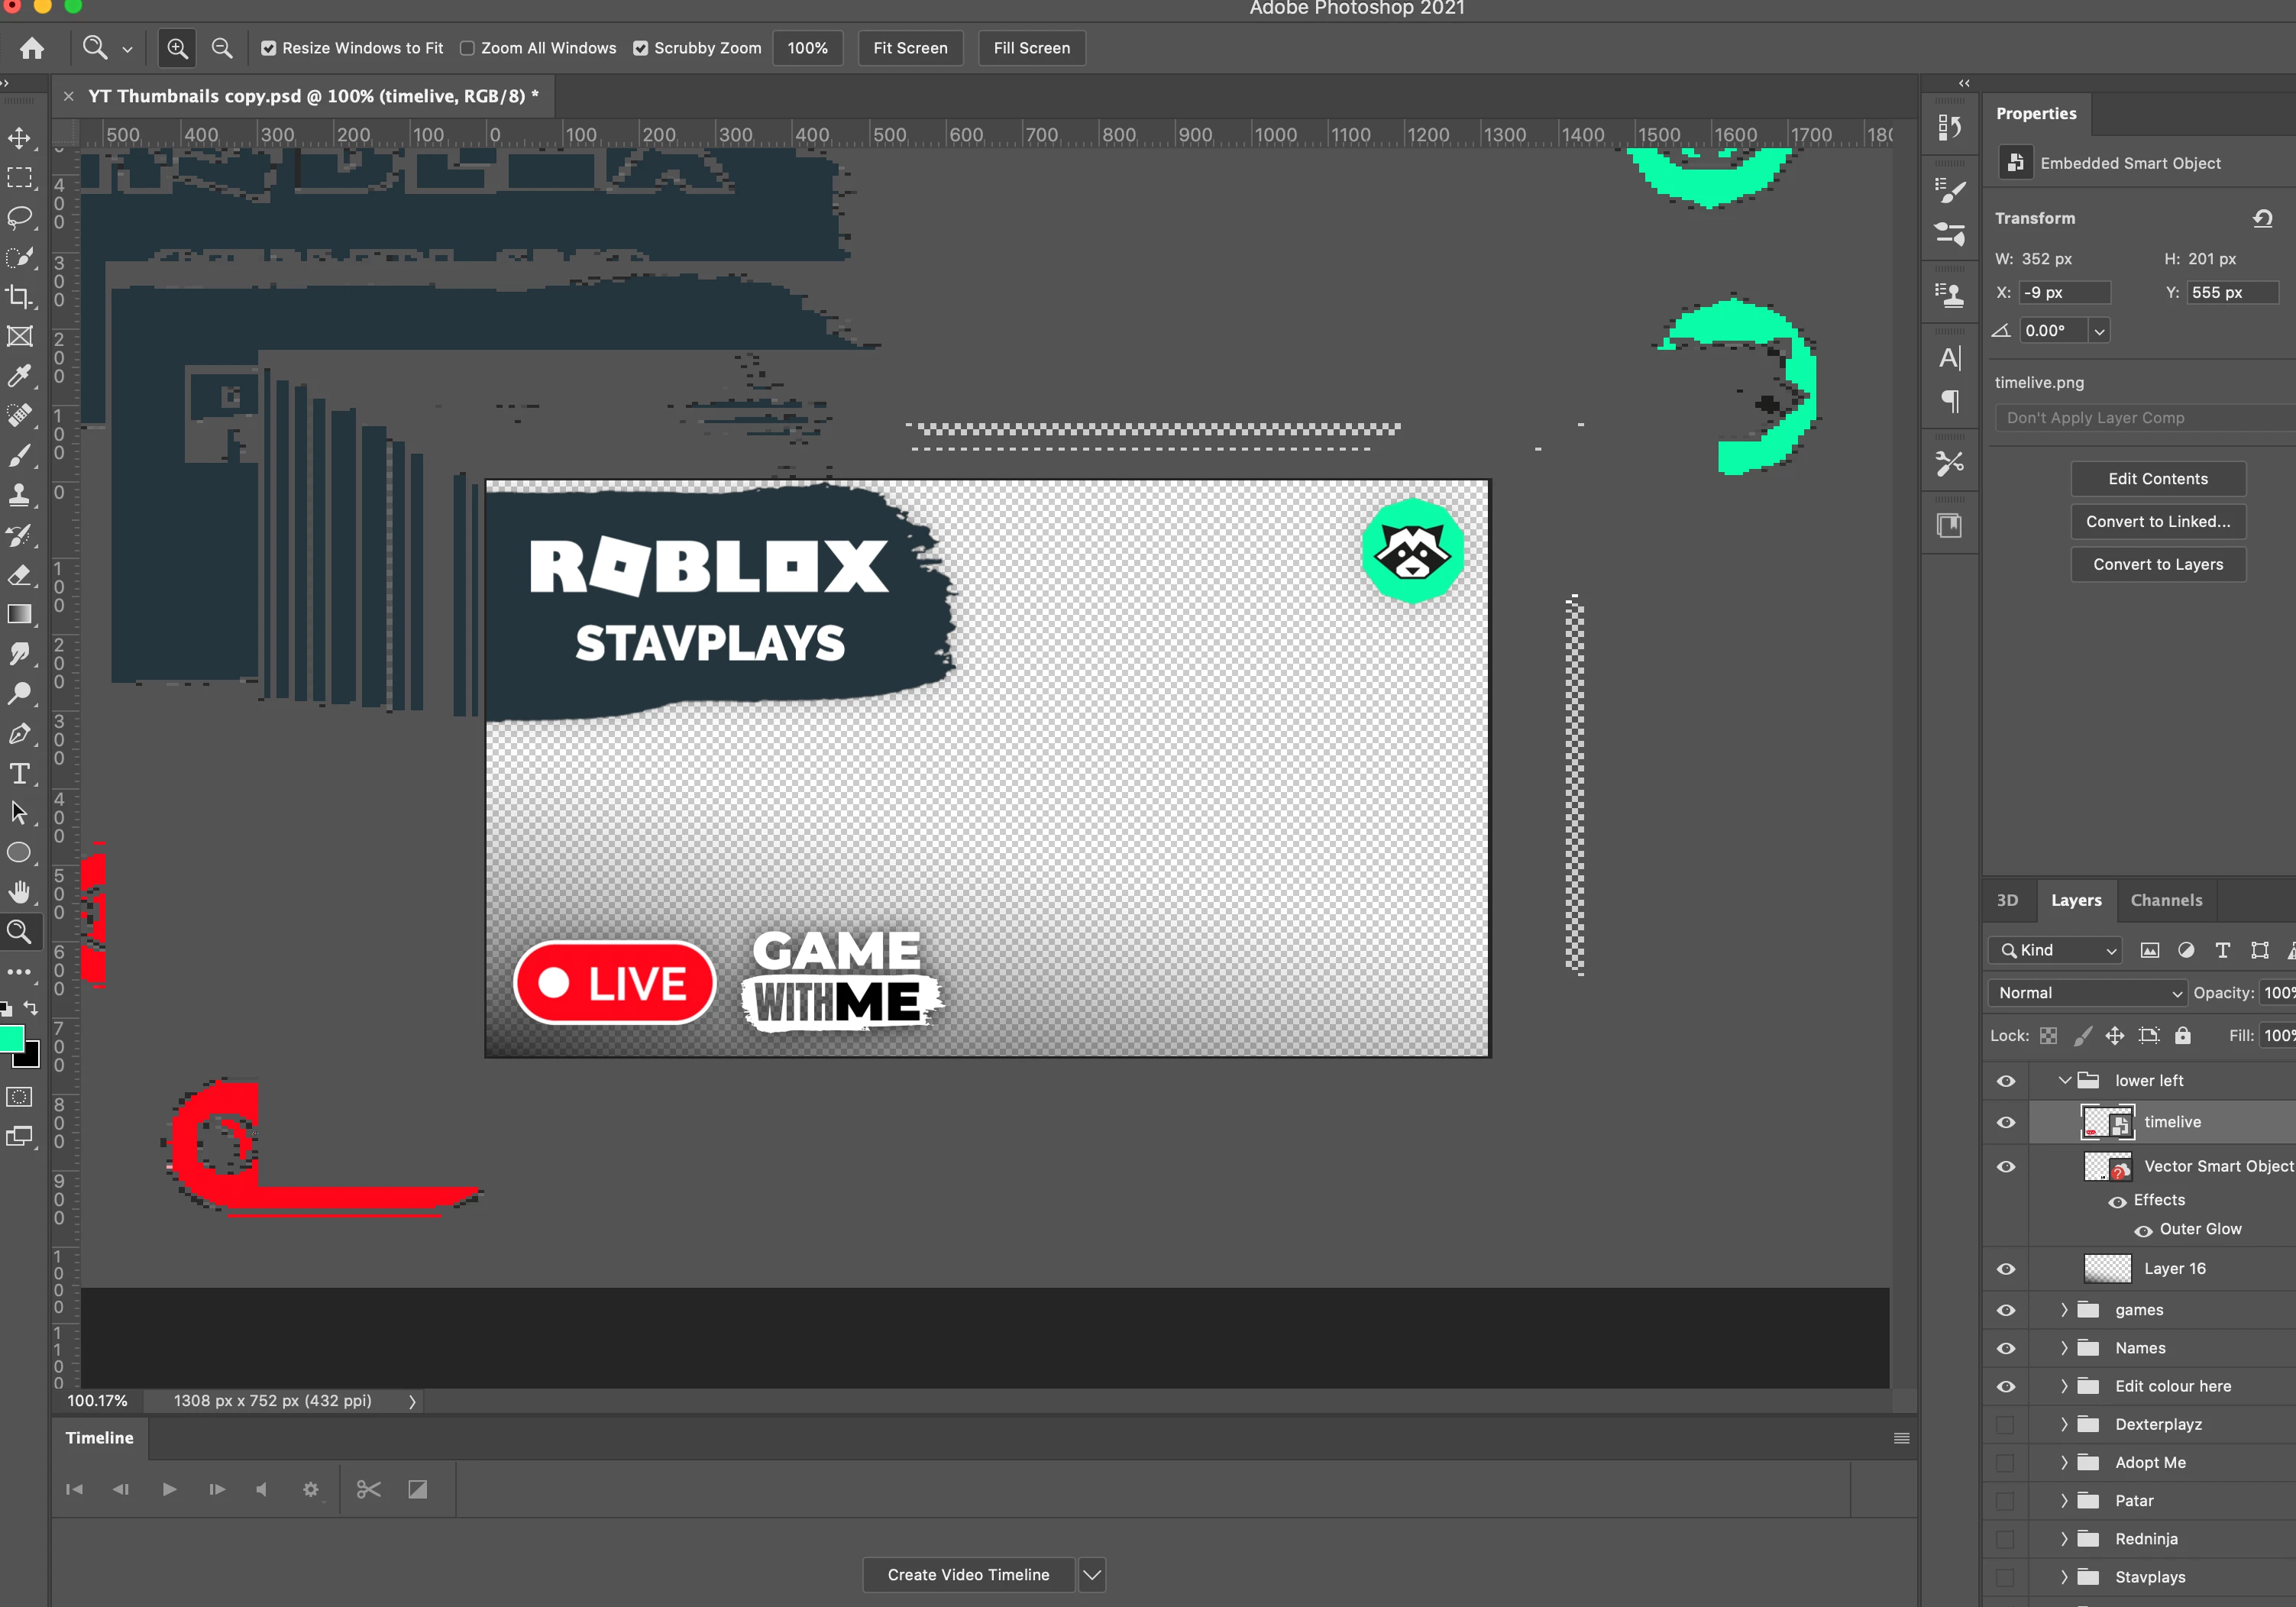The height and width of the screenshot is (1607, 2296).
Task: Hide the Layer 16 layer
Action: coord(2006,1269)
